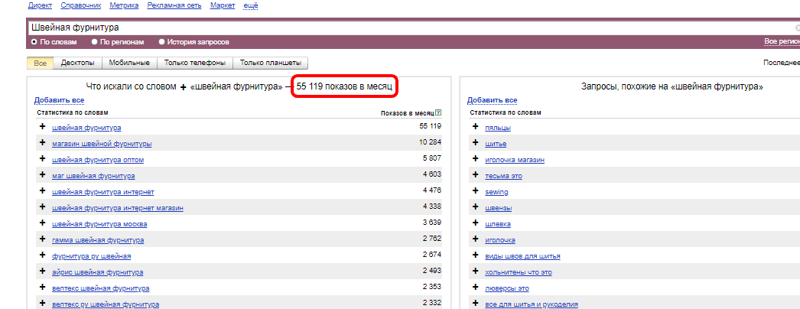The height and width of the screenshot is (309, 800).
Task: Select 'По регионам' radio button
Action: pos(95,42)
